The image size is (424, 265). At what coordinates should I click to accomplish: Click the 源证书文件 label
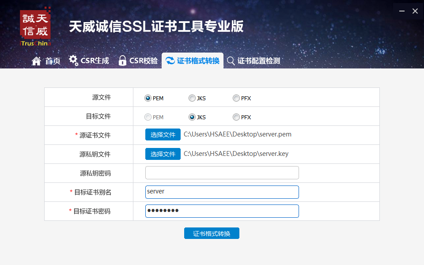point(95,135)
